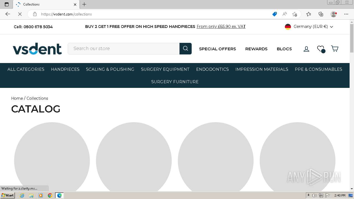354x199 pixels.
Task: Stop page loading with X button
Action: click(20, 14)
